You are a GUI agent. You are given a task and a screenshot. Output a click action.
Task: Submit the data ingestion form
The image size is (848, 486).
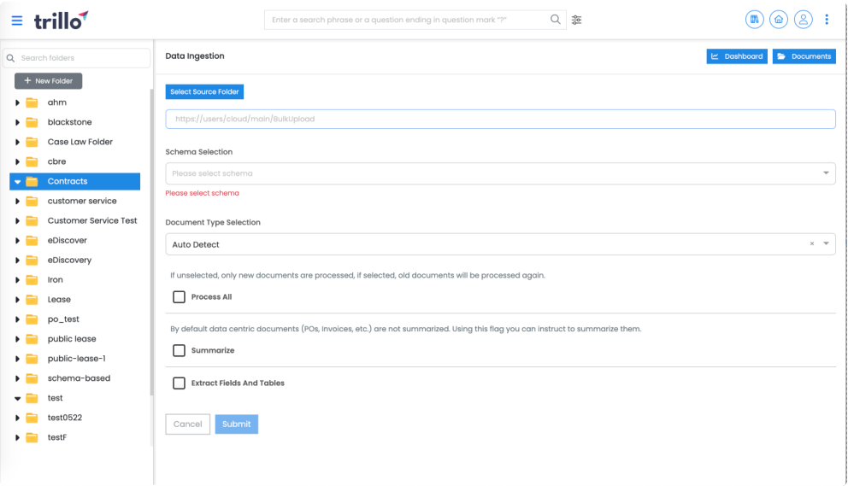(236, 425)
